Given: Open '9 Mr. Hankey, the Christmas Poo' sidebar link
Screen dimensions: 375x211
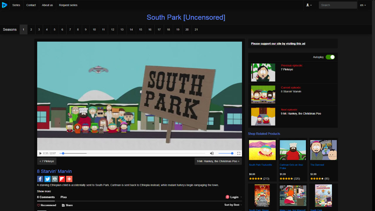Looking at the screenshot, I should click(x=301, y=113).
